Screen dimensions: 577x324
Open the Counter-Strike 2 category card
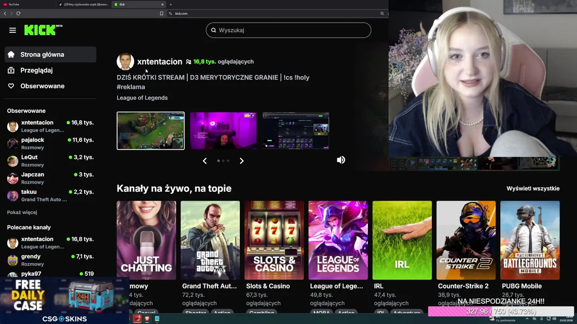pyautogui.click(x=466, y=240)
